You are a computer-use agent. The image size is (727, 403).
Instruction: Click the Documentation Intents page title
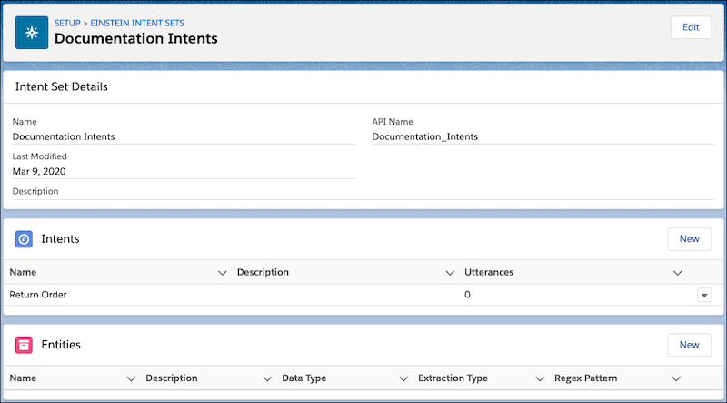(135, 38)
